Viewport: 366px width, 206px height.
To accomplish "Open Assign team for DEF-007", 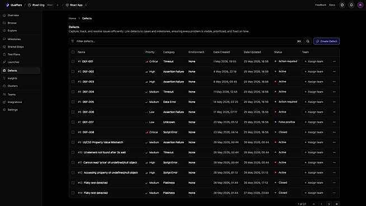I will (x=314, y=122).
